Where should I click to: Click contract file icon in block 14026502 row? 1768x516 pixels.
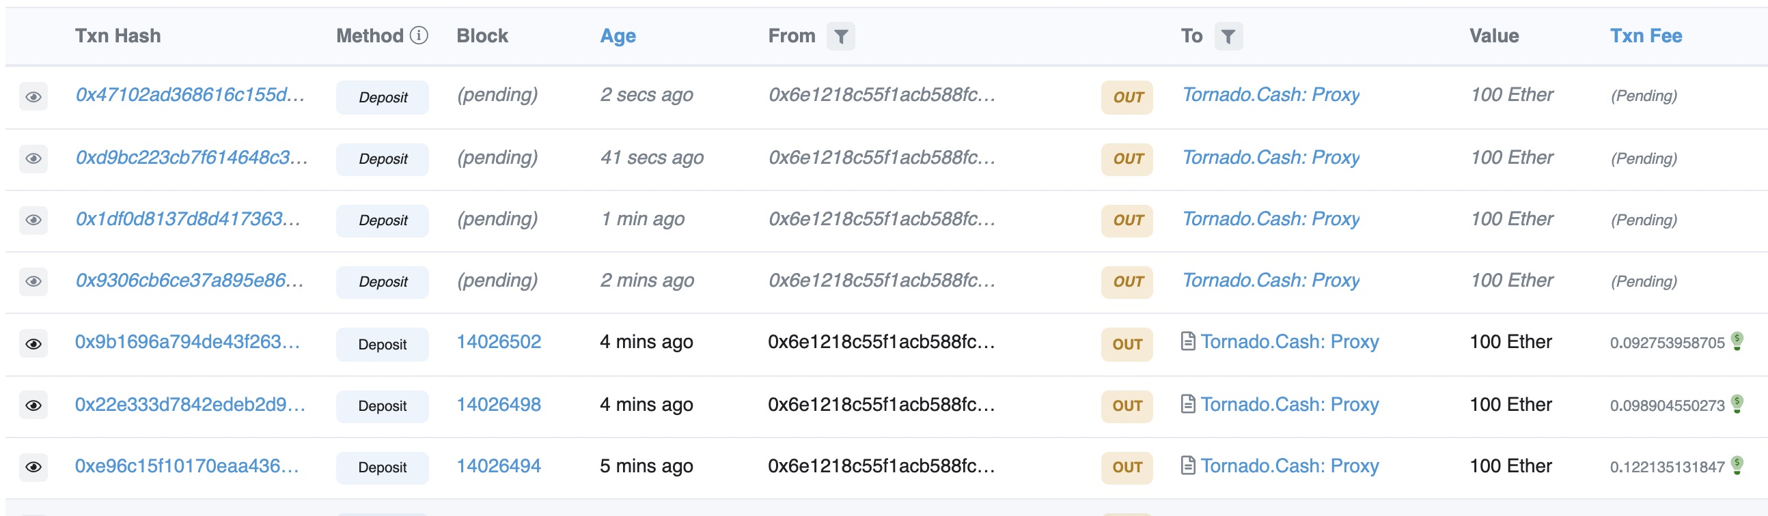(x=1188, y=341)
